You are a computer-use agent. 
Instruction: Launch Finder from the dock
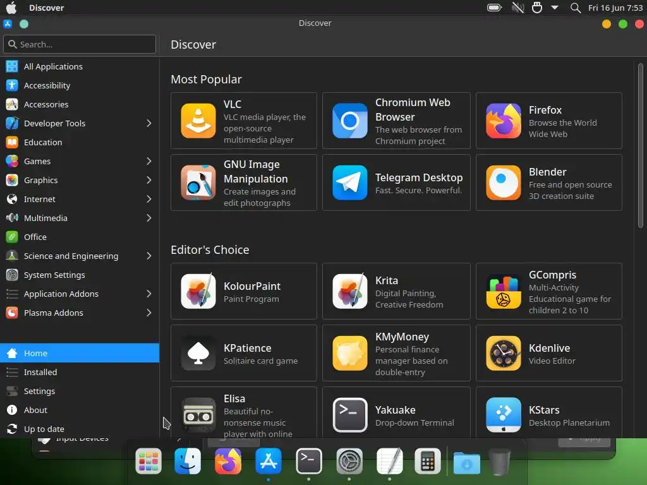188,461
